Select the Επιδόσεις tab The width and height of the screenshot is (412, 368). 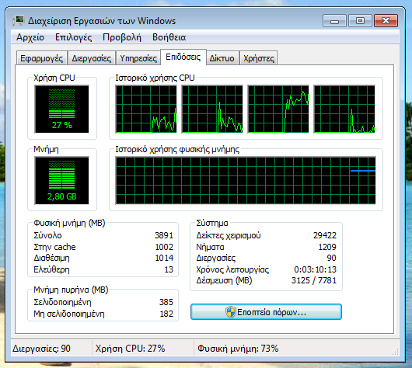point(183,57)
